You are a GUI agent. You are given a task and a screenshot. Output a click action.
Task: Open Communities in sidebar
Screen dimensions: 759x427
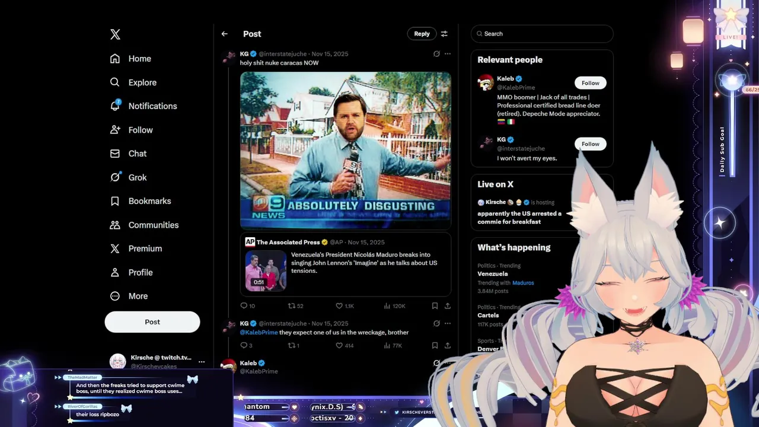[x=144, y=225]
